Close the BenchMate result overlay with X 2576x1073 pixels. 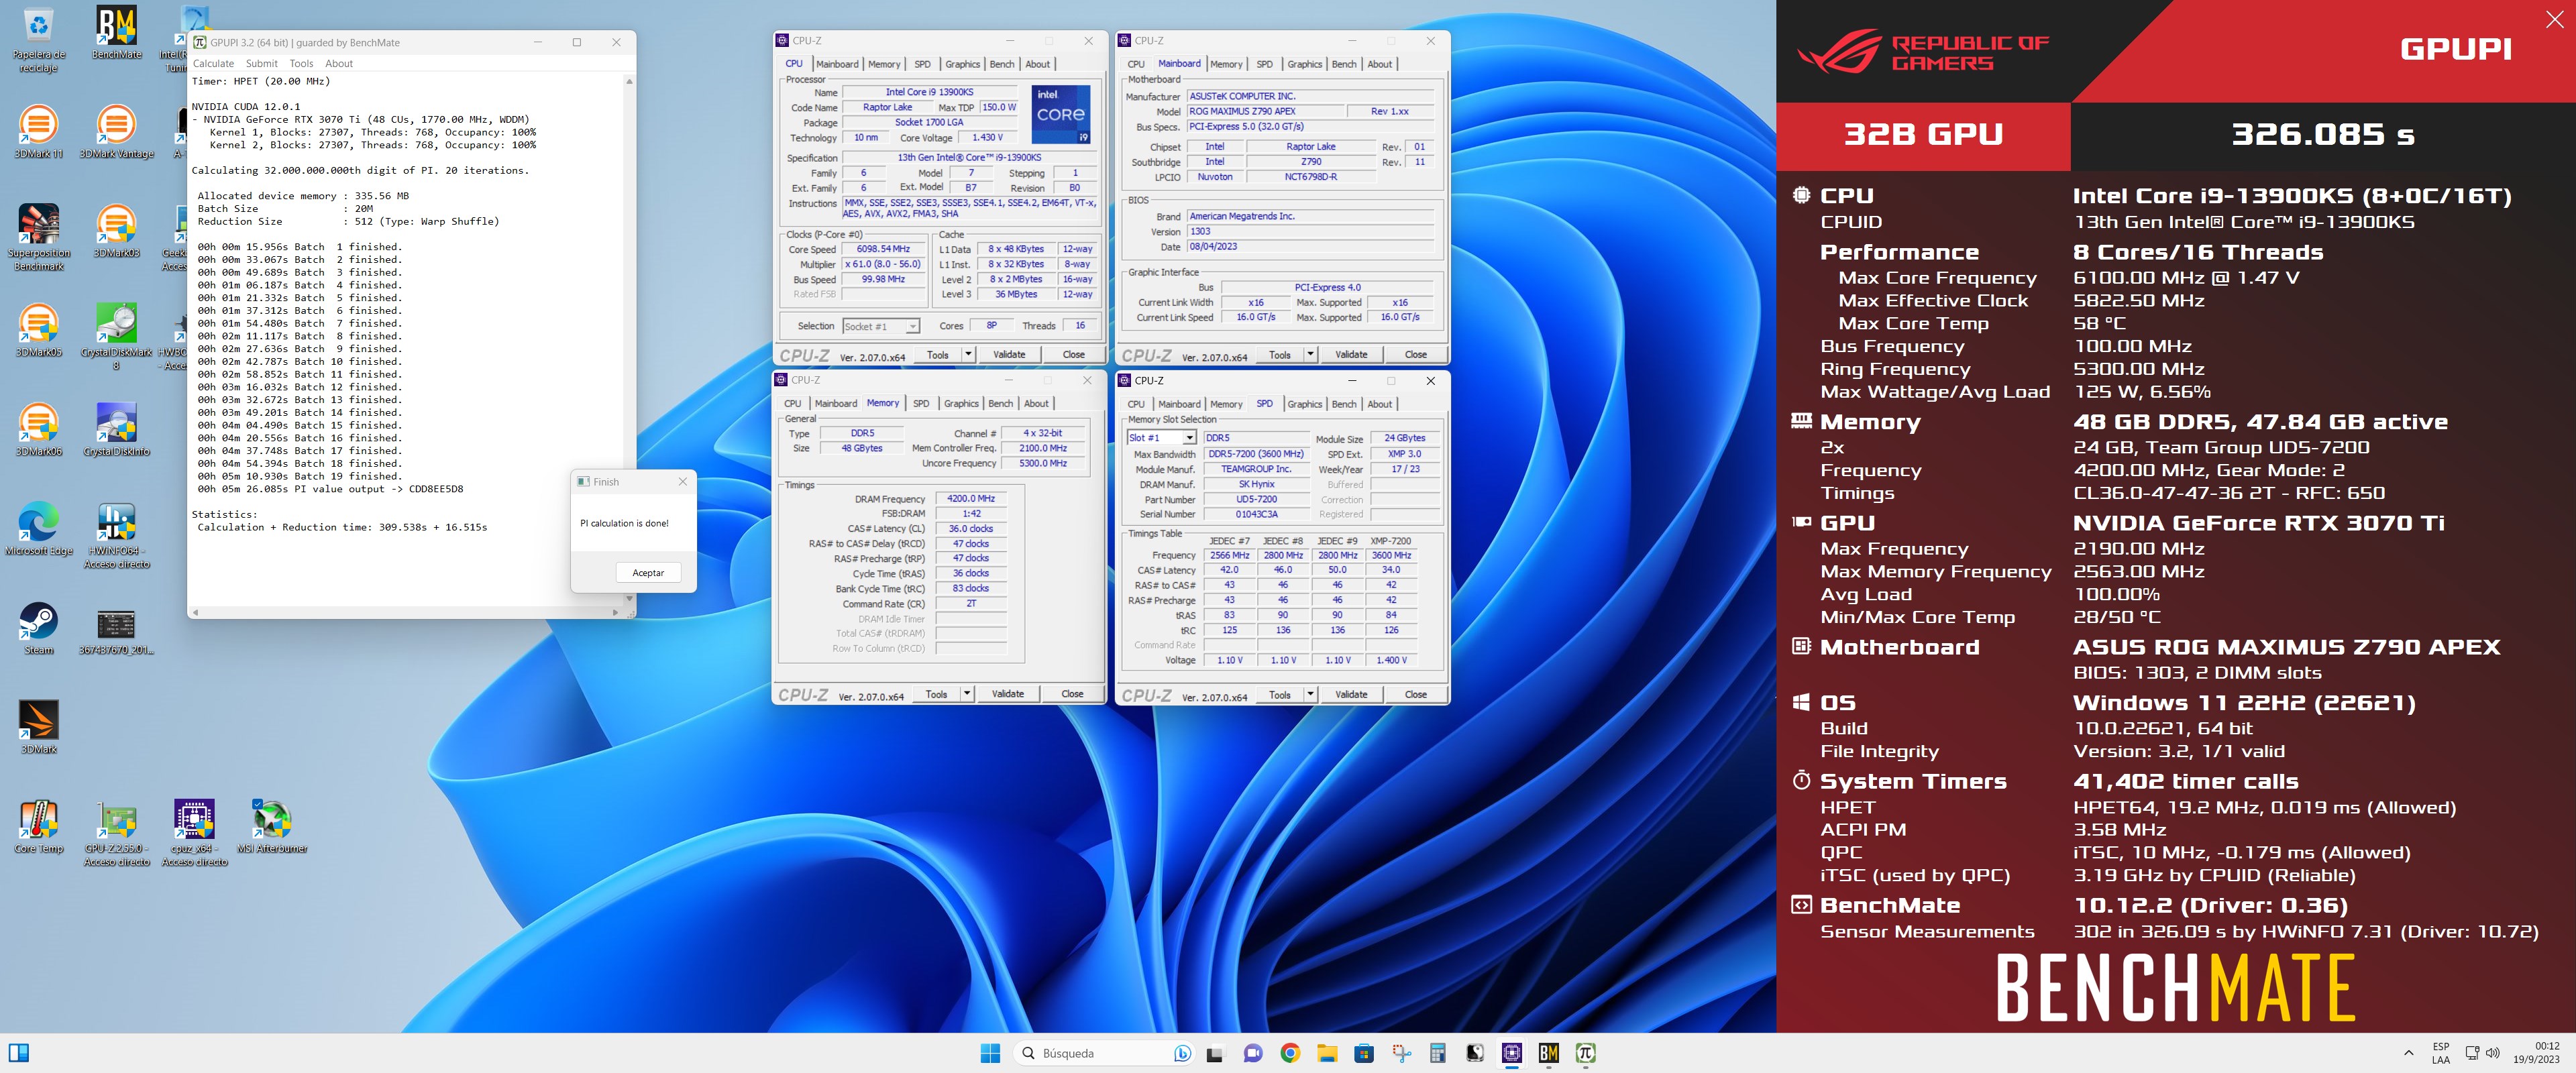click(2554, 20)
